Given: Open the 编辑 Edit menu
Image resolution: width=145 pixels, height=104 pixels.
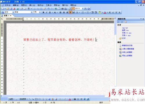Looking at the screenshot, I should pyautogui.click(x=16, y=5).
